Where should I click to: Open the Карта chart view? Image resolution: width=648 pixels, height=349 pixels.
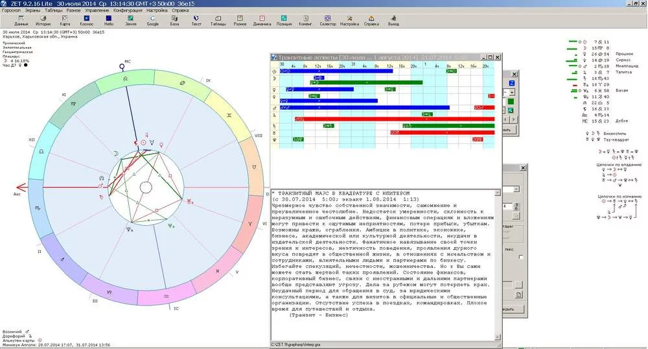[65, 20]
